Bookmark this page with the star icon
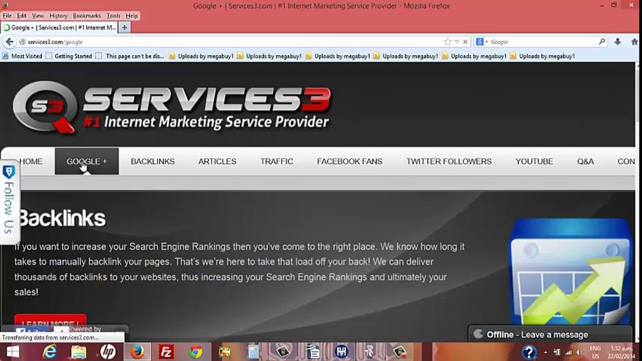The height and width of the screenshot is (361, 642). (448, 42)
